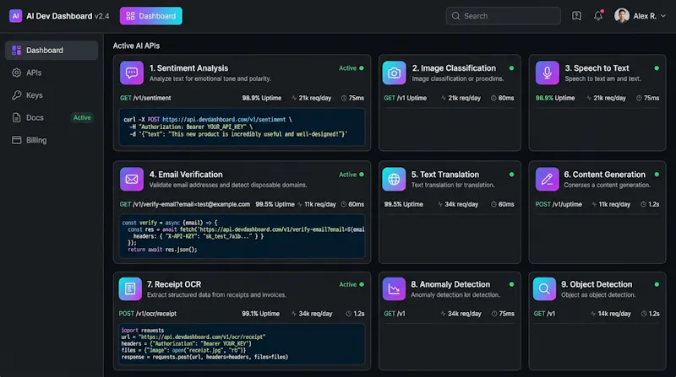Open the 3. Speech to Text card title
Image resolution: width=676 pixels, height=377 pixels.
click(597, 68)
